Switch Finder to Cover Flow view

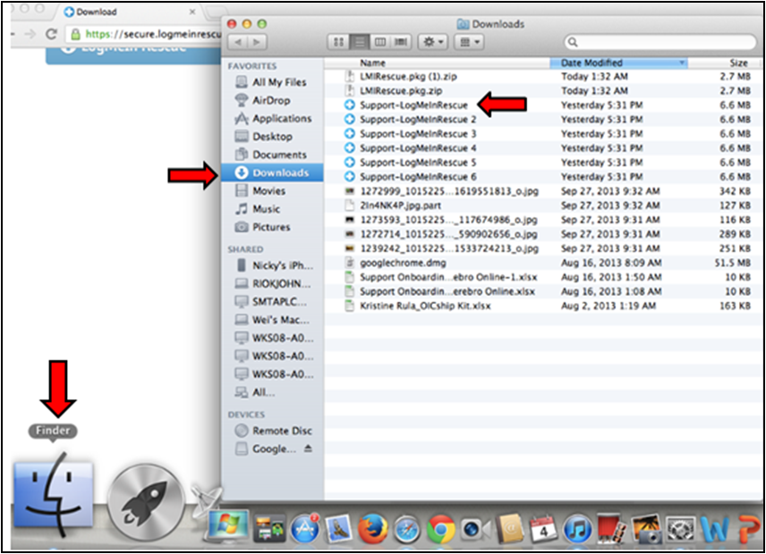[x=401, y=42]
